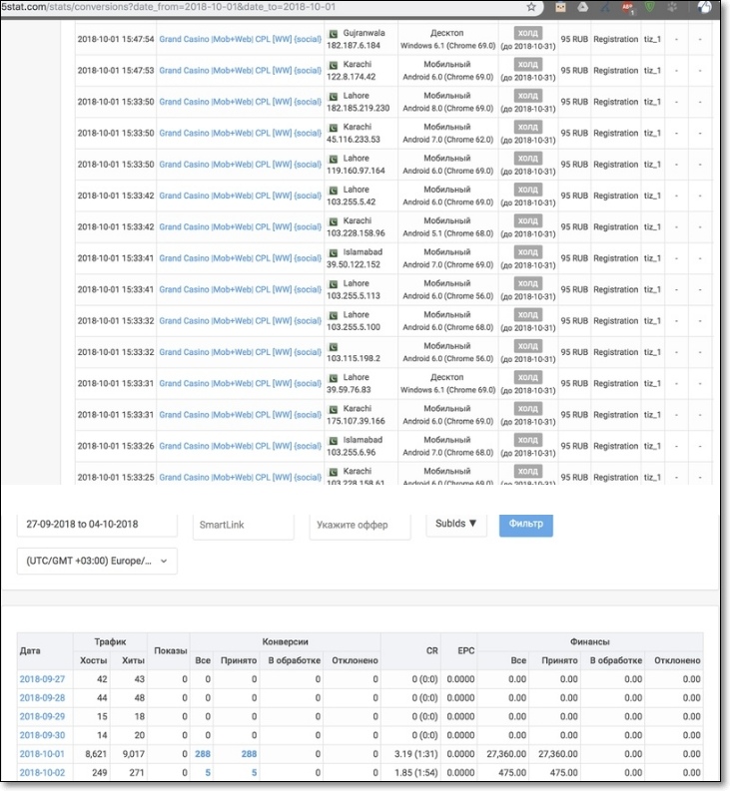Screen dimensions: 730x791
Task: Click the flag beside Karachi 175.107.39.166
Action: coord(334,409)
